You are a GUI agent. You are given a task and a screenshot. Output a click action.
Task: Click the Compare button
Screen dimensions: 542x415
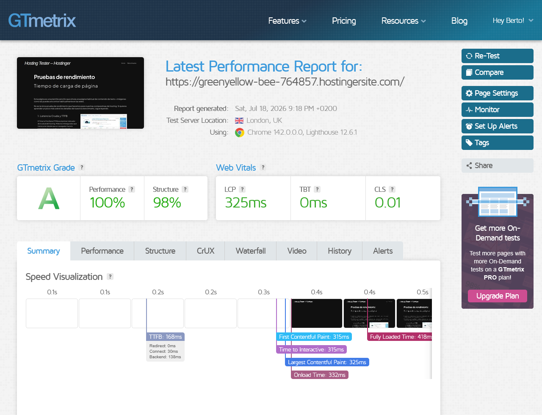(x=498, y=72)
